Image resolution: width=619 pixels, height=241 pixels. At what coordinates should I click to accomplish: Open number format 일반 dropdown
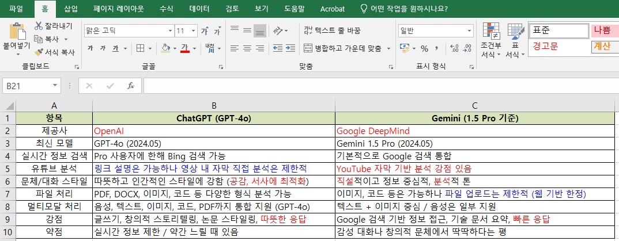tap(470, 30)
